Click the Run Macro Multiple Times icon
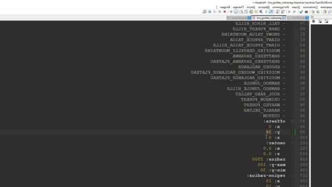Screen dimensions: 332x187 pyautogui.click(x=210, y=12)
